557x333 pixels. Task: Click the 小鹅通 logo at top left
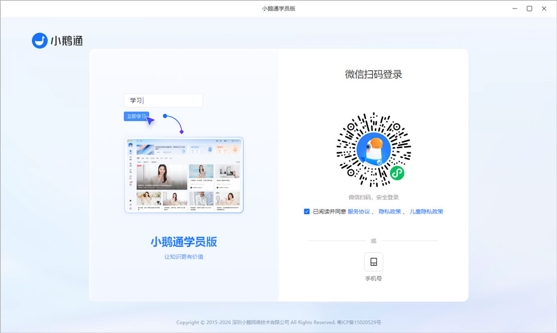[58, 41]
